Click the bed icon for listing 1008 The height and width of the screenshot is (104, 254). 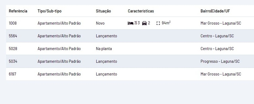pos(130,23)
